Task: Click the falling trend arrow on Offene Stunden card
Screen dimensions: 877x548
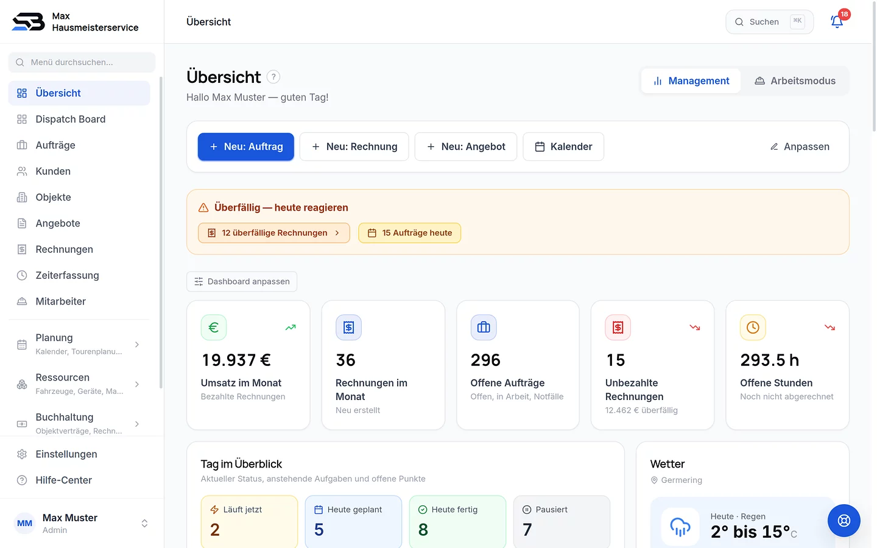Action: coord(829,328)
